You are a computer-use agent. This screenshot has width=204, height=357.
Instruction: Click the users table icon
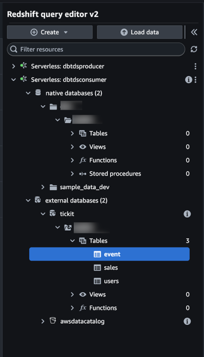click(x=98, y=281)
